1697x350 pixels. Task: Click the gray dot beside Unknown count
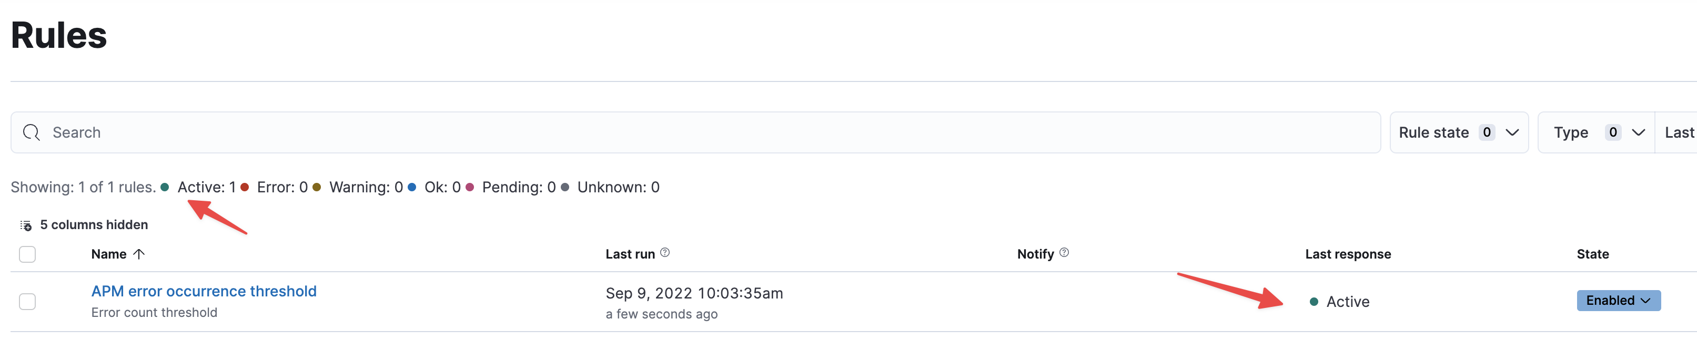(x=564, y=187)
